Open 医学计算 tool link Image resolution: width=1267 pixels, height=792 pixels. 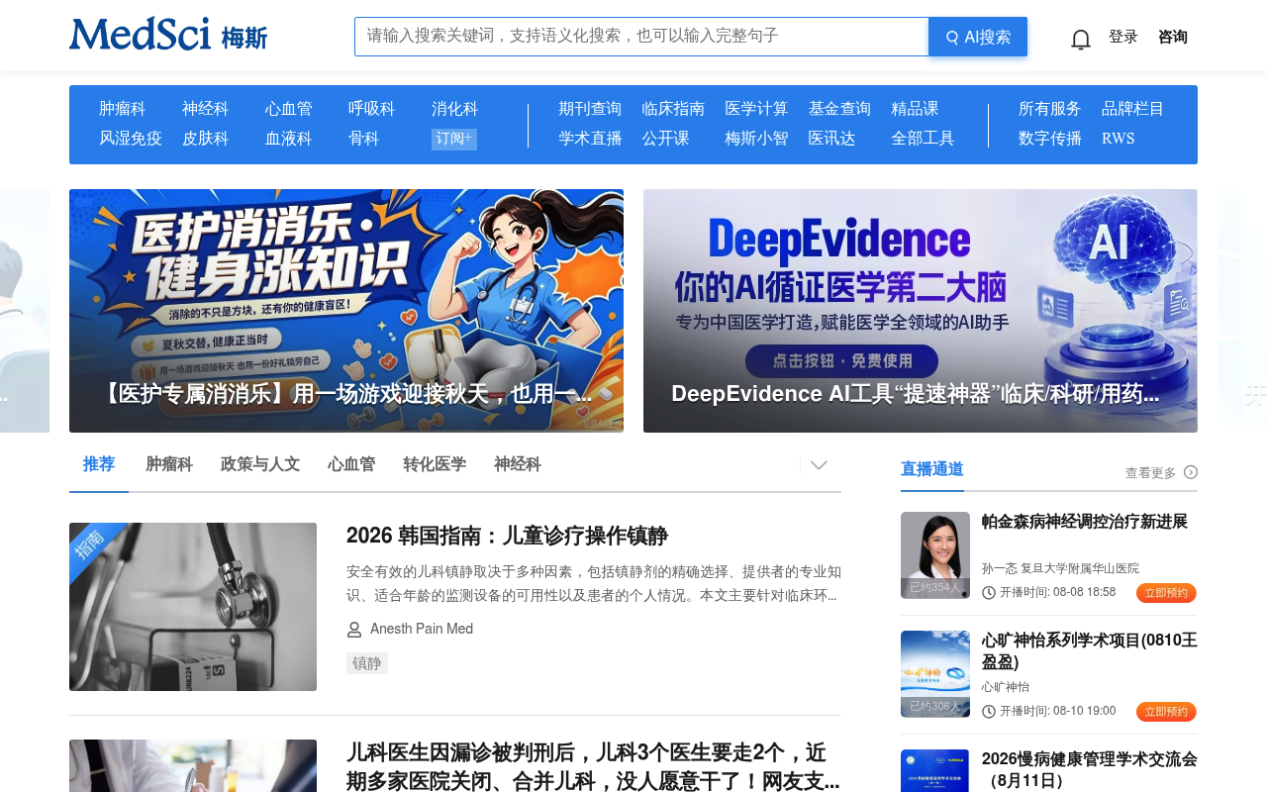point(756,109)
